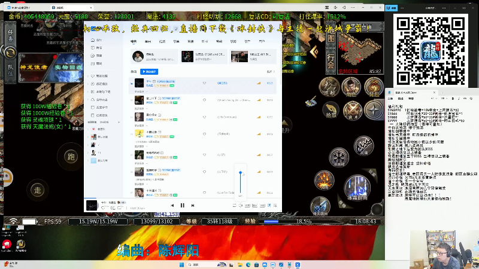
Task: Open the cloud disk icon in music sidebar
Action: [93, 99]
